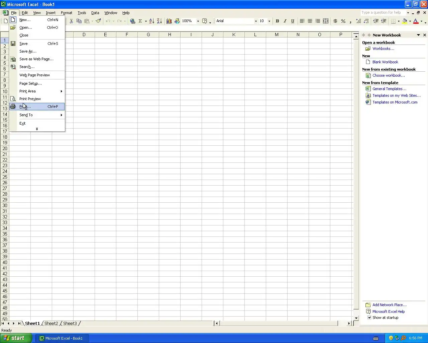Click the Copy icon in toolbar
This screenshot has height=343, width=428.
pos(79,21)
